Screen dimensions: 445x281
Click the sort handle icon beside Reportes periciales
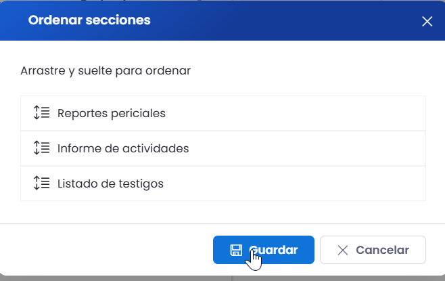click(x=41, y=112)
